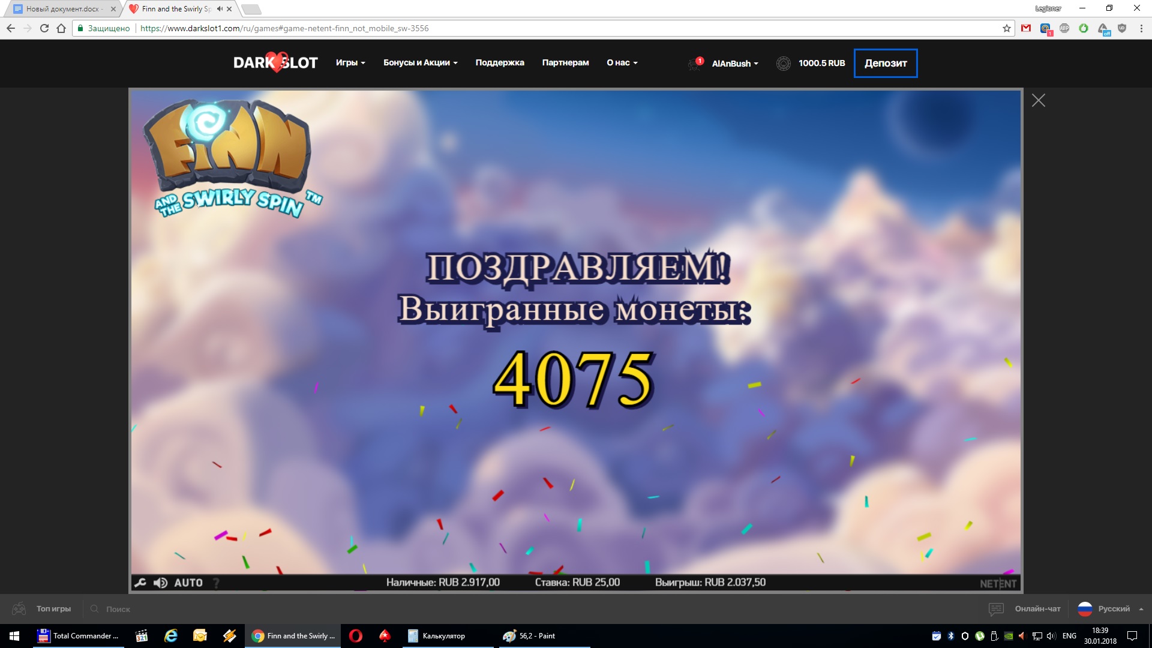Click the 1000.5 RUB balance

coord(821,63)
